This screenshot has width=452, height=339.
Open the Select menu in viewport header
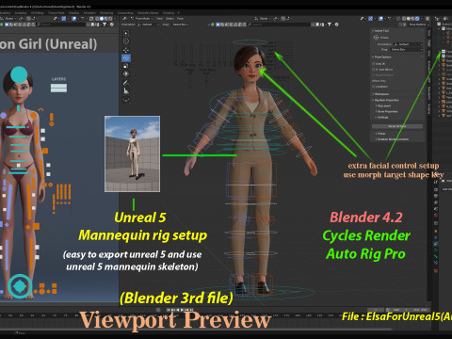pos(169,19)
